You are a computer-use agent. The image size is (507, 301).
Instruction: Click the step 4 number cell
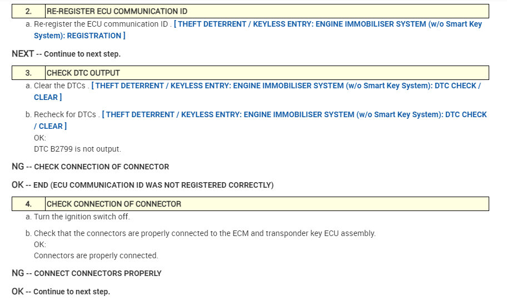pos(28,204)
